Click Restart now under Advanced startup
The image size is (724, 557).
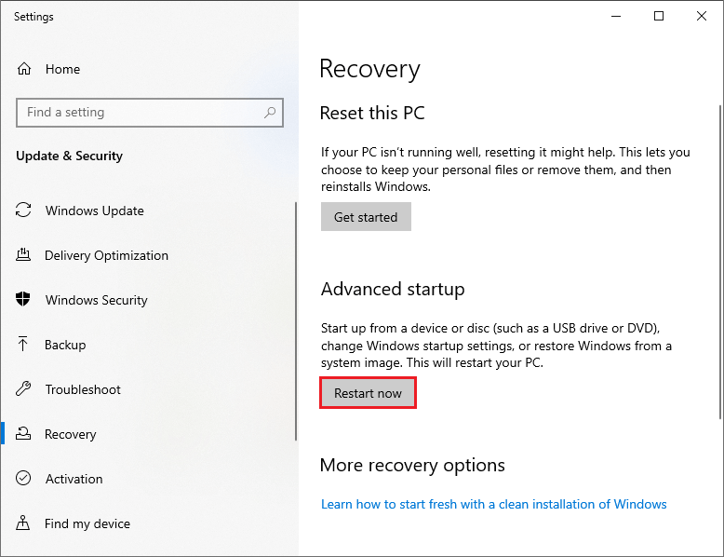pos(368,393)
